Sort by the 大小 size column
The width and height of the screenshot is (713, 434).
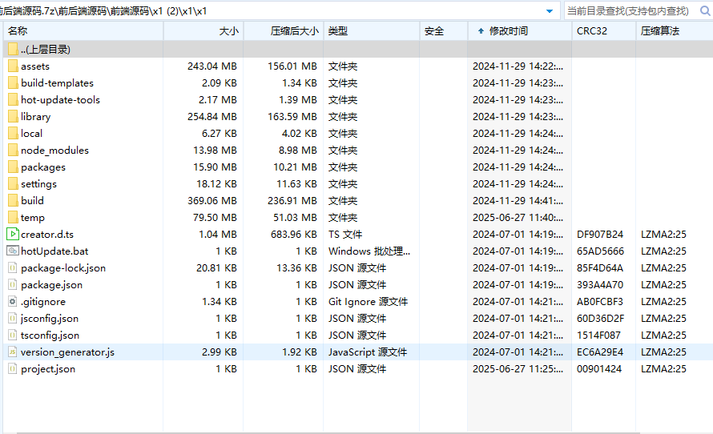[228, 31]
